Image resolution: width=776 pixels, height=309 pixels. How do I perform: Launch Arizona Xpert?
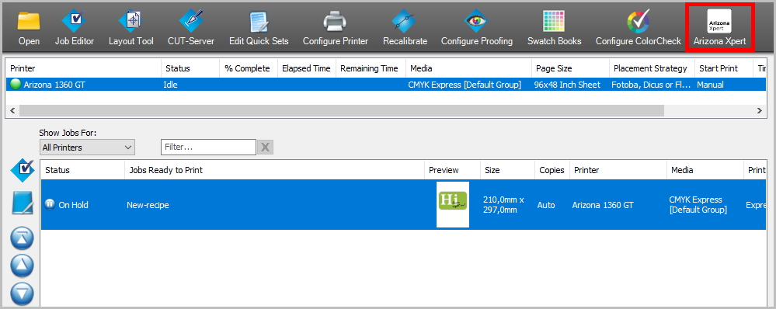[x=719, y=28]
